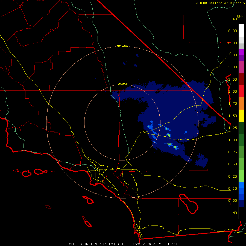
Task: Click the KEYX radar site identifier
Action: pos(136,244)
